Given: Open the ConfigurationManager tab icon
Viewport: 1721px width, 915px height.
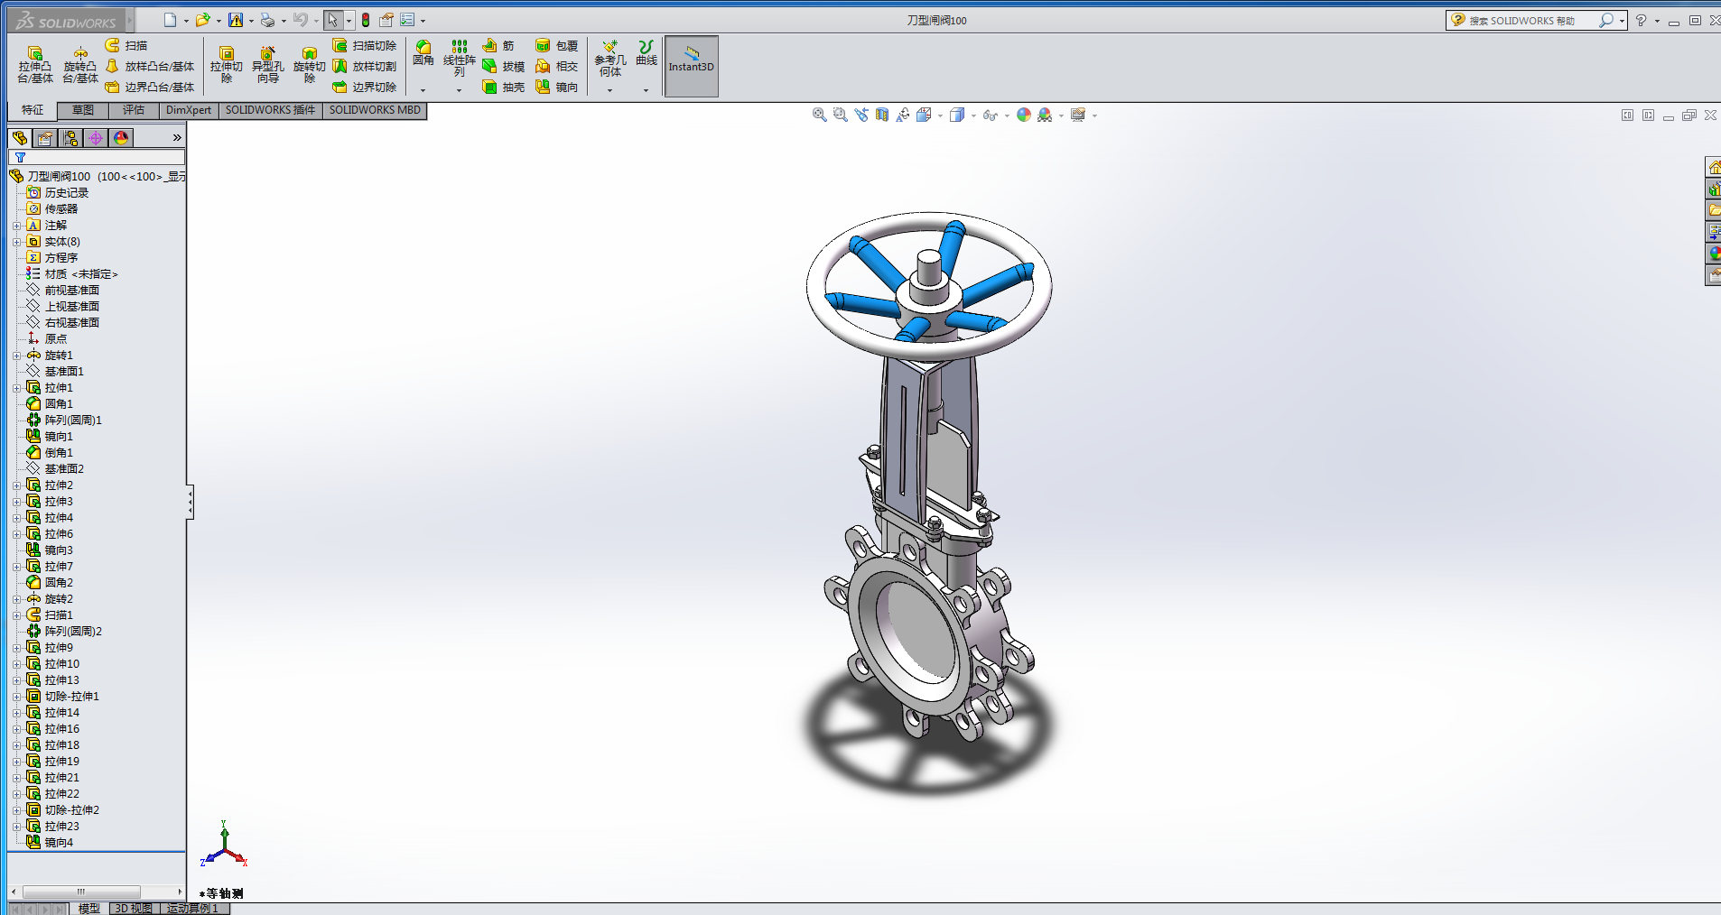Looking at the screenshot, I should (x=70, y=138).
